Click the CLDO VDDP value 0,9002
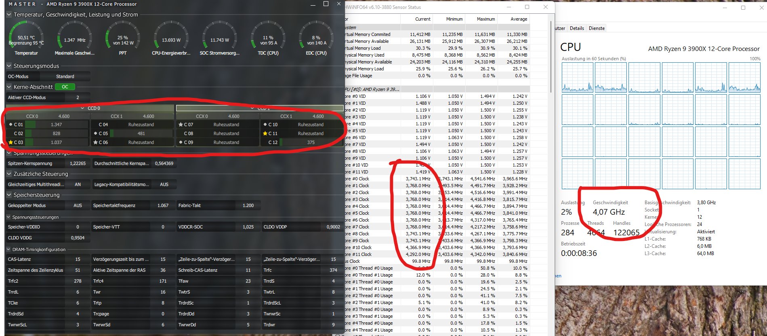Viewport: 767px width, 336px height. 333,227
